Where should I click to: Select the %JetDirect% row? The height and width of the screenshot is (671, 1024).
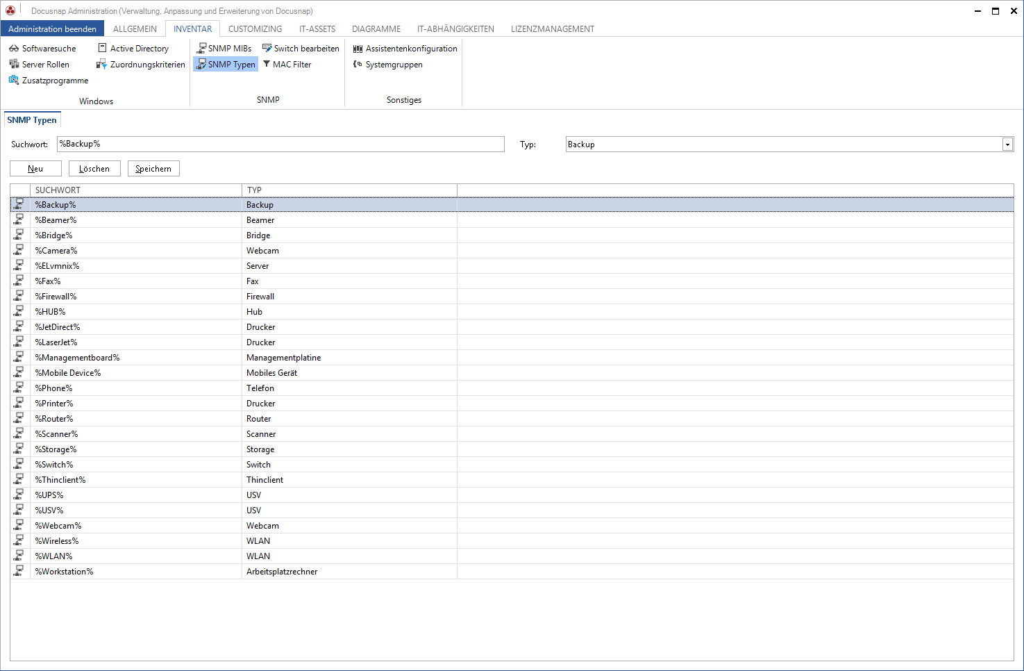pyautogui.click(x=512, y=327)
